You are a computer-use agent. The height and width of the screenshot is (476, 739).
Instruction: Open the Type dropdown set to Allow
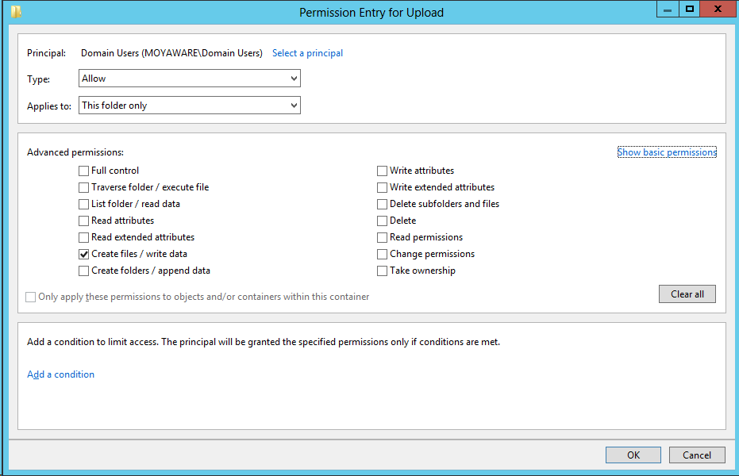pos(189,78)
